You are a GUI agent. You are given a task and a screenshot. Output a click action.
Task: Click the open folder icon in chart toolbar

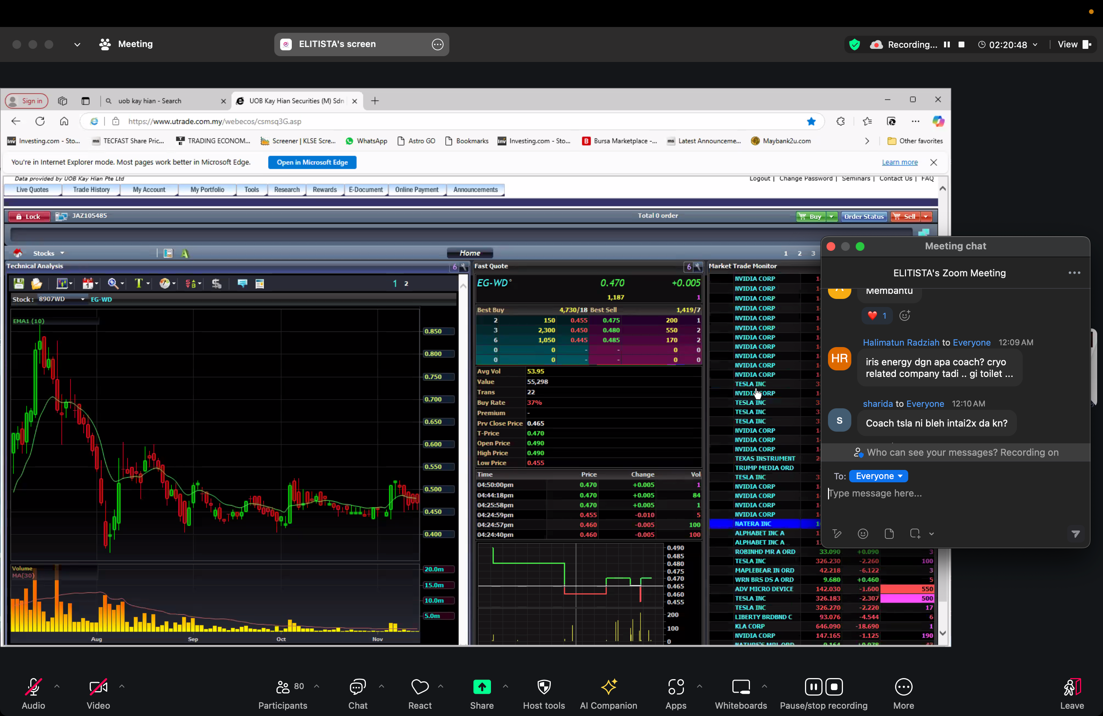click(x=36, y=283)
